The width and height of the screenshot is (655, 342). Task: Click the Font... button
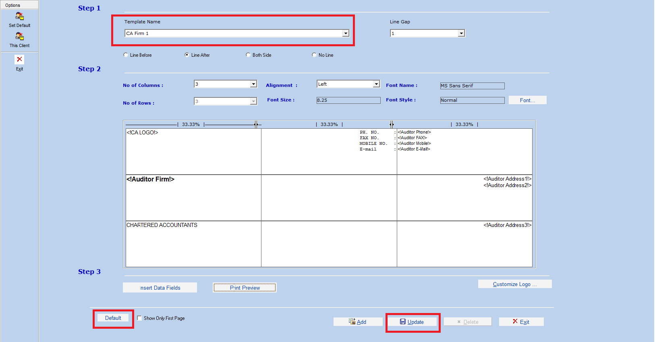(528, 100)
